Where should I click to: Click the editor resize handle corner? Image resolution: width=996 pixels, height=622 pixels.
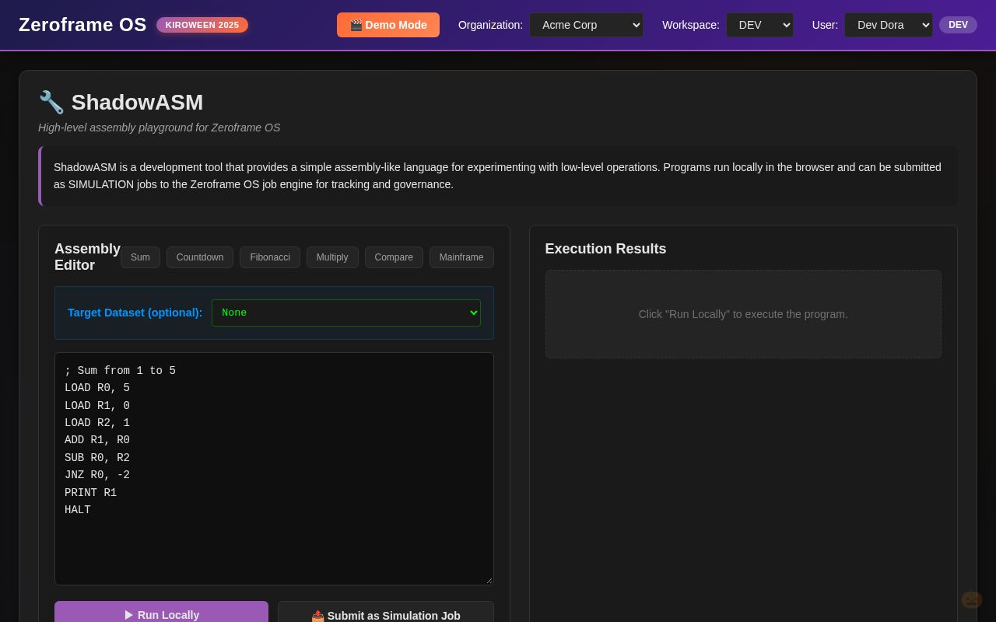pos(489,580)
